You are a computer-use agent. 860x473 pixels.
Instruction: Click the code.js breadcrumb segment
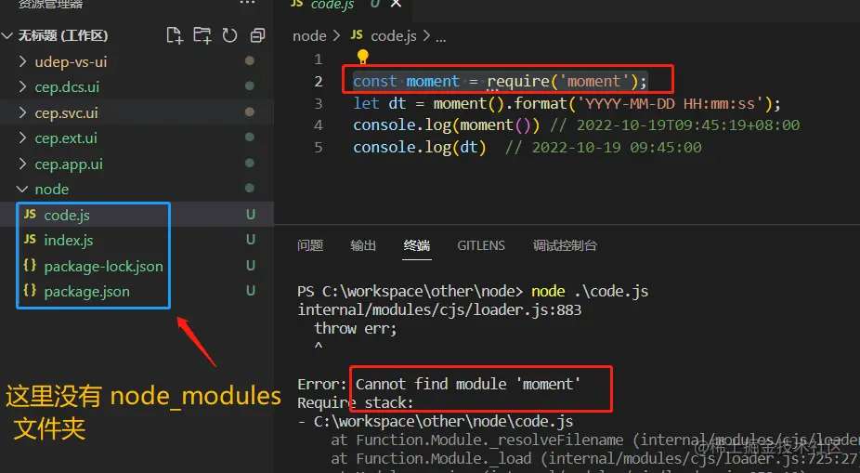pyautogui.click(x=393, y=36)
